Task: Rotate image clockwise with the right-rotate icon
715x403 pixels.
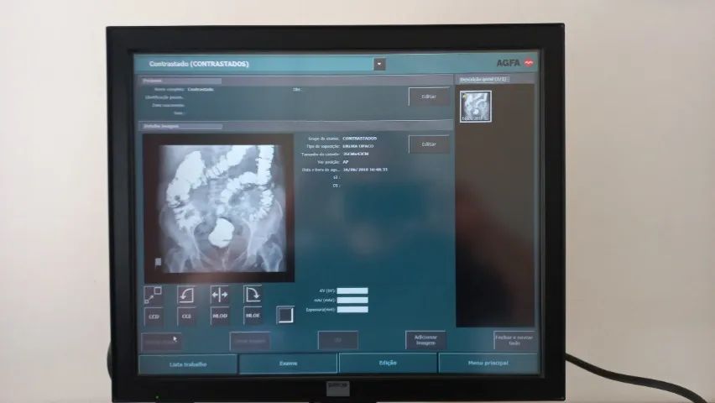Action: click(x=253, y=296)
